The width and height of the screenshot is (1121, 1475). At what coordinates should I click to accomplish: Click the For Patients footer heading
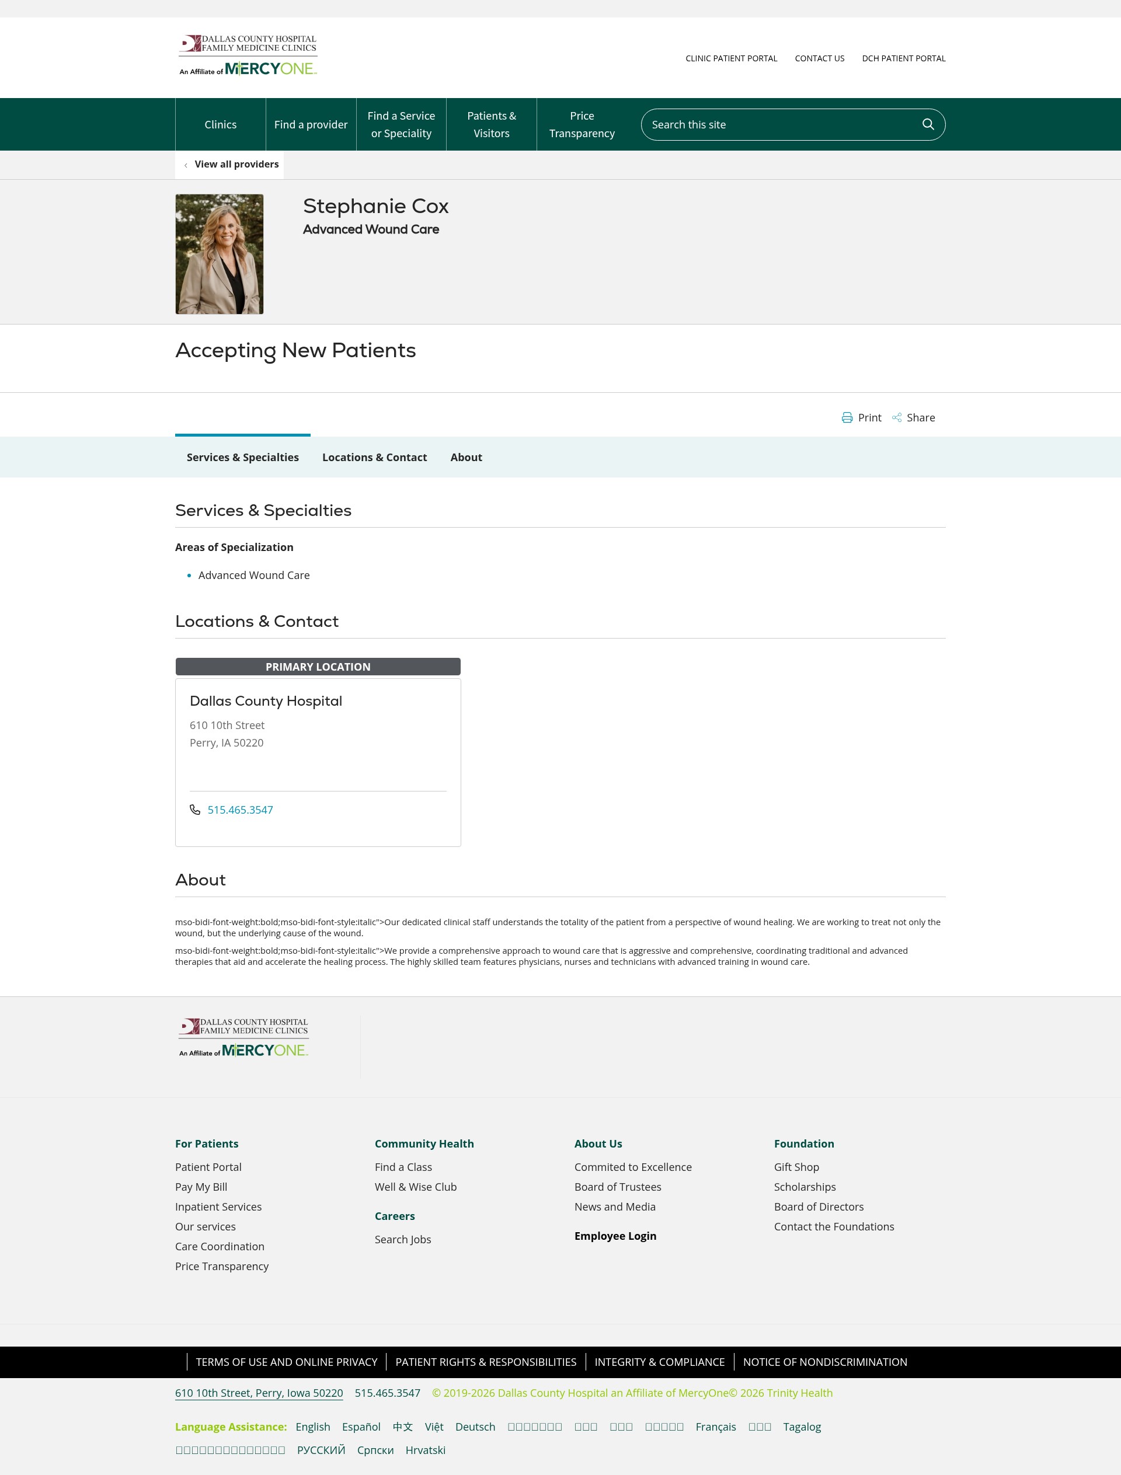click(x=207, y=1143)
